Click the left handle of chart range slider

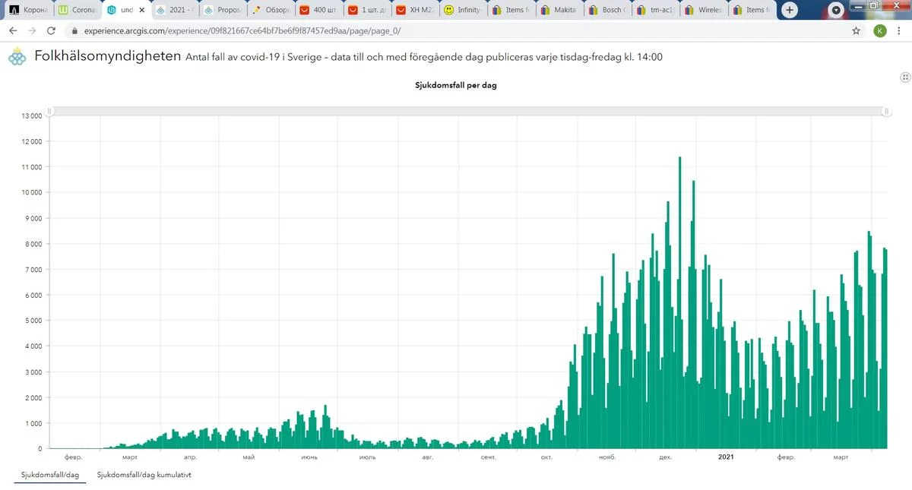pos(49,111)
